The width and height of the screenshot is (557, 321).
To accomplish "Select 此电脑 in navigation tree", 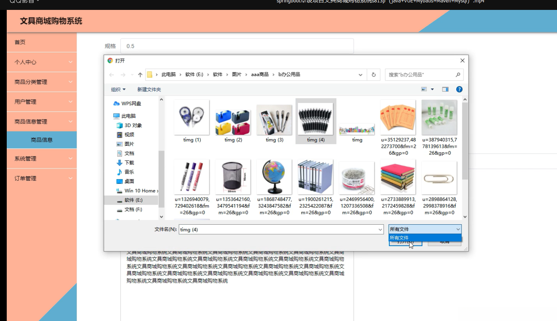I will point(124,116).
